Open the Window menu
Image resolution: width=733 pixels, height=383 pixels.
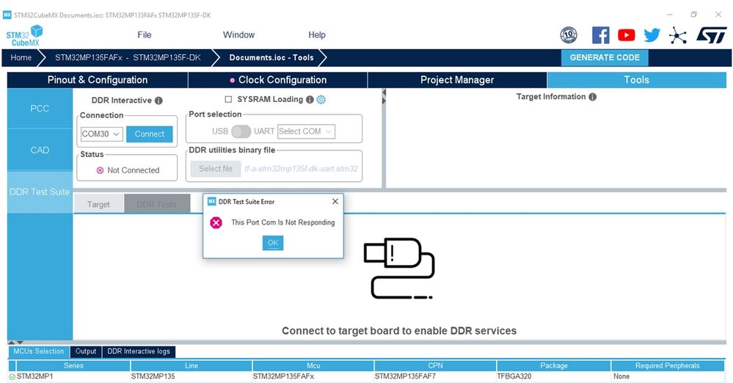[x=239, y=35]
